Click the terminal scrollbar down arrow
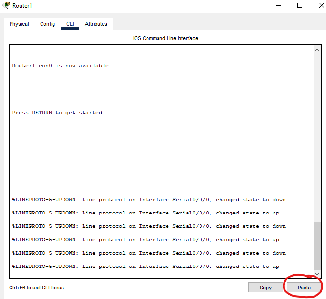This screenshot has width=326, height=299. pos(317,274)
